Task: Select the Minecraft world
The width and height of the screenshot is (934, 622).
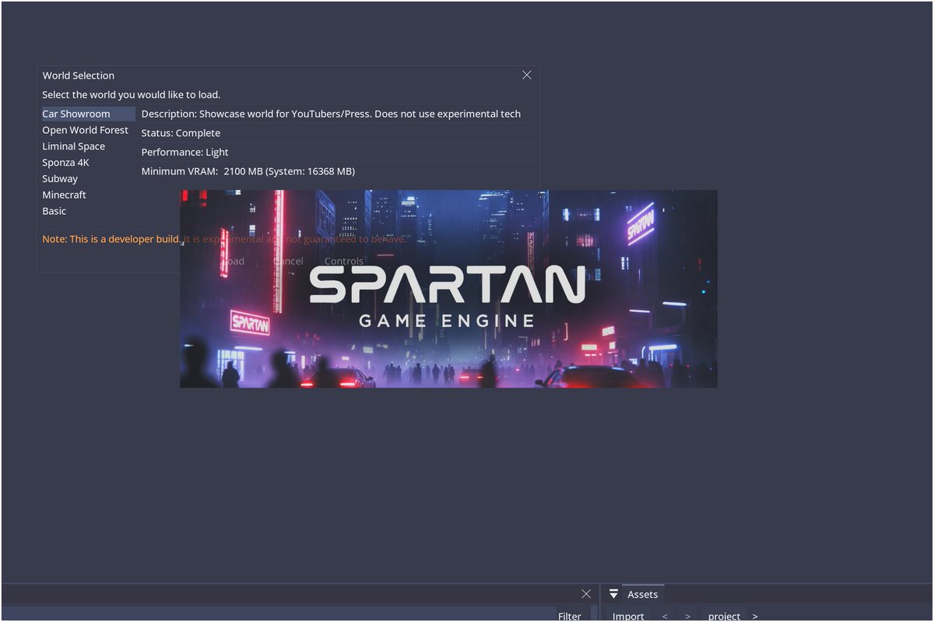Action: (x=64, y=195)
